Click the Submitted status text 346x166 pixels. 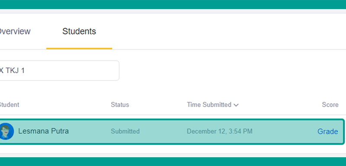coord(125,131)
